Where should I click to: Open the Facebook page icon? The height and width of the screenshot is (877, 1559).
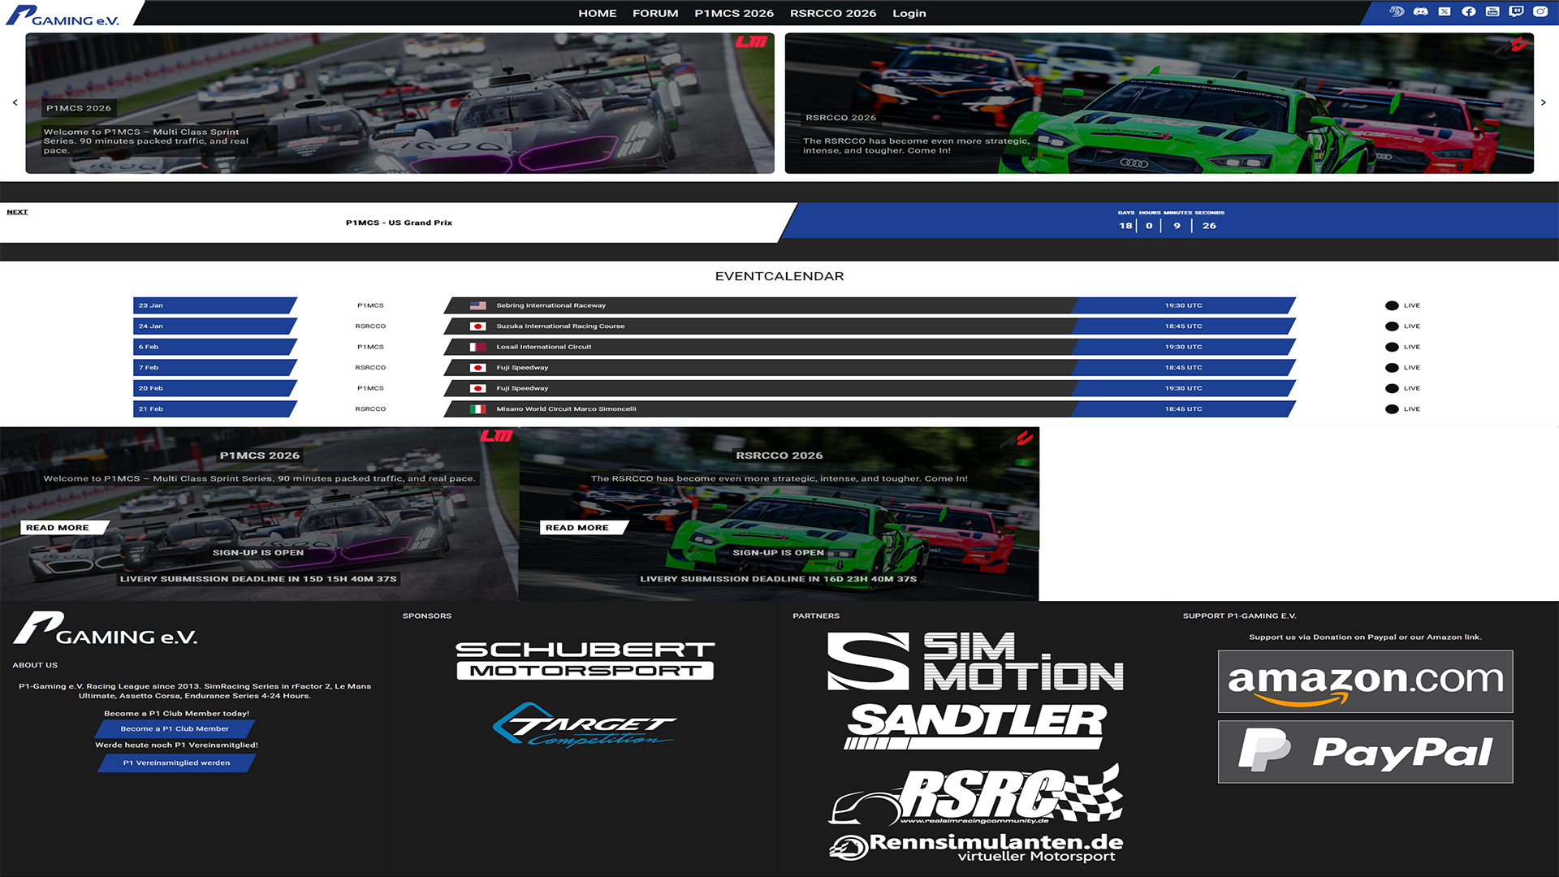click(x=1469, y=12)
